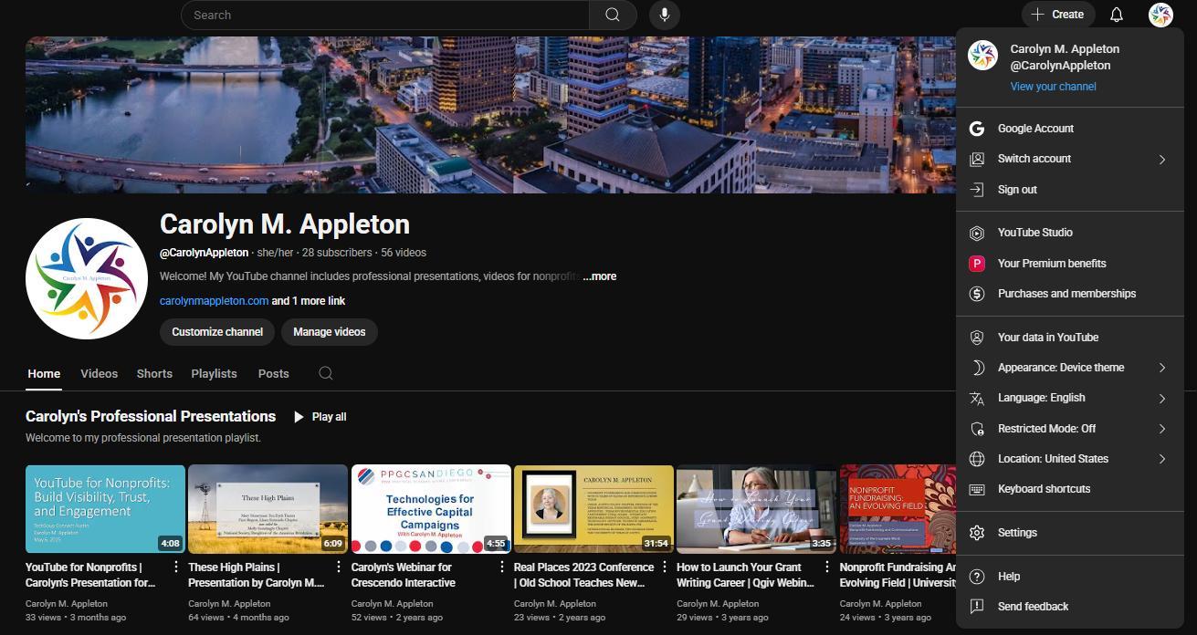Viewport: 1197px width, 635px height.
Task: Open three-dot menu for How to Launch video
Action: point(827,567)
